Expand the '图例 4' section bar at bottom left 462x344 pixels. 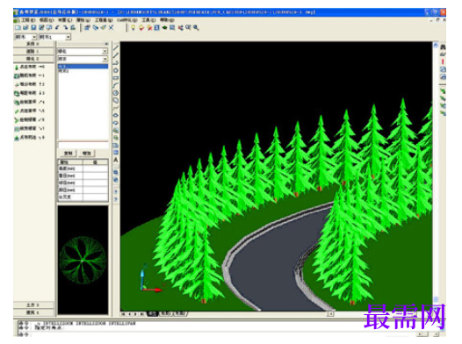(x=33, y=312)
